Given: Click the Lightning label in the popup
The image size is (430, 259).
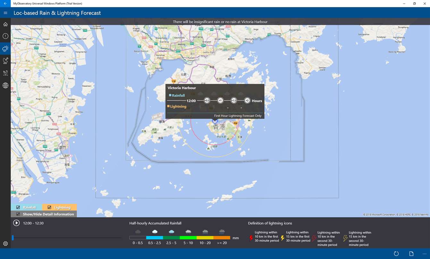Looking at the screenshot, I should [178, 106].
